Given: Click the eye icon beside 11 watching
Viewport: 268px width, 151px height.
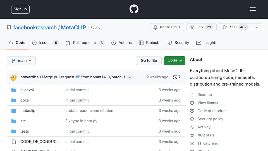Looking at the screenshot, I should 192,143.
